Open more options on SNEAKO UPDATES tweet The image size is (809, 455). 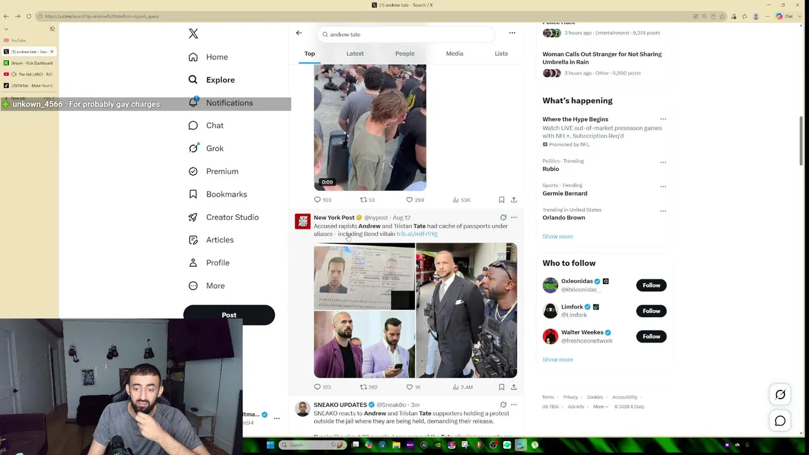[x=514, y=404]
